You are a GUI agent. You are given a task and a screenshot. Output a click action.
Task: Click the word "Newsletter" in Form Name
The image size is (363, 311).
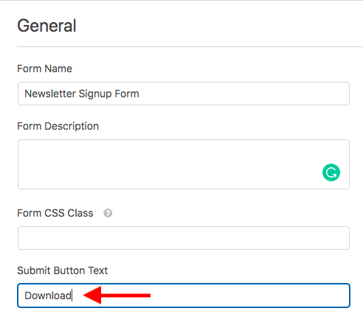click(50, 94)
